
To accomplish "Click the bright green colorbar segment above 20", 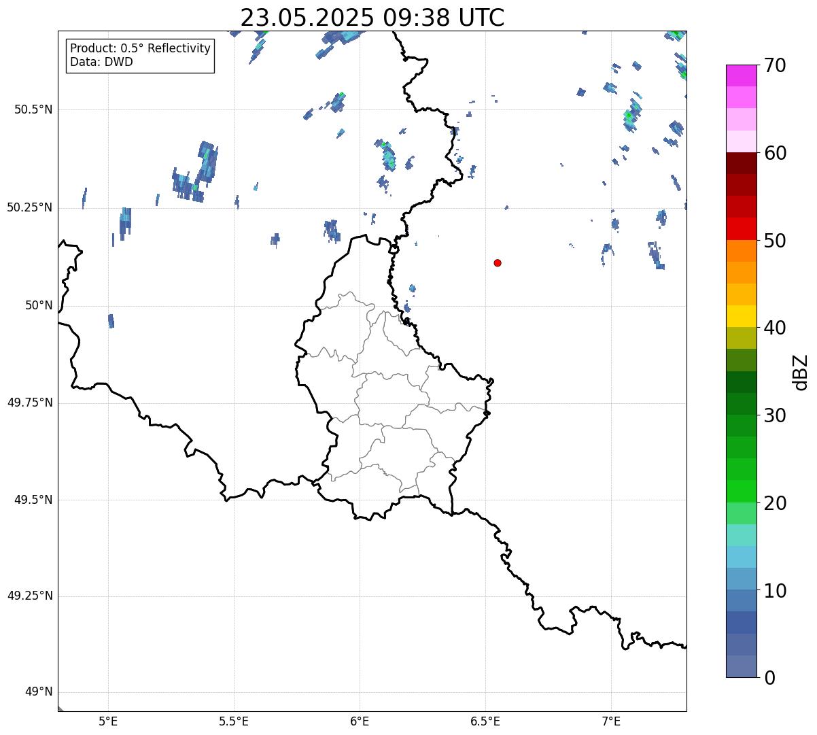I will coord(741,491).
